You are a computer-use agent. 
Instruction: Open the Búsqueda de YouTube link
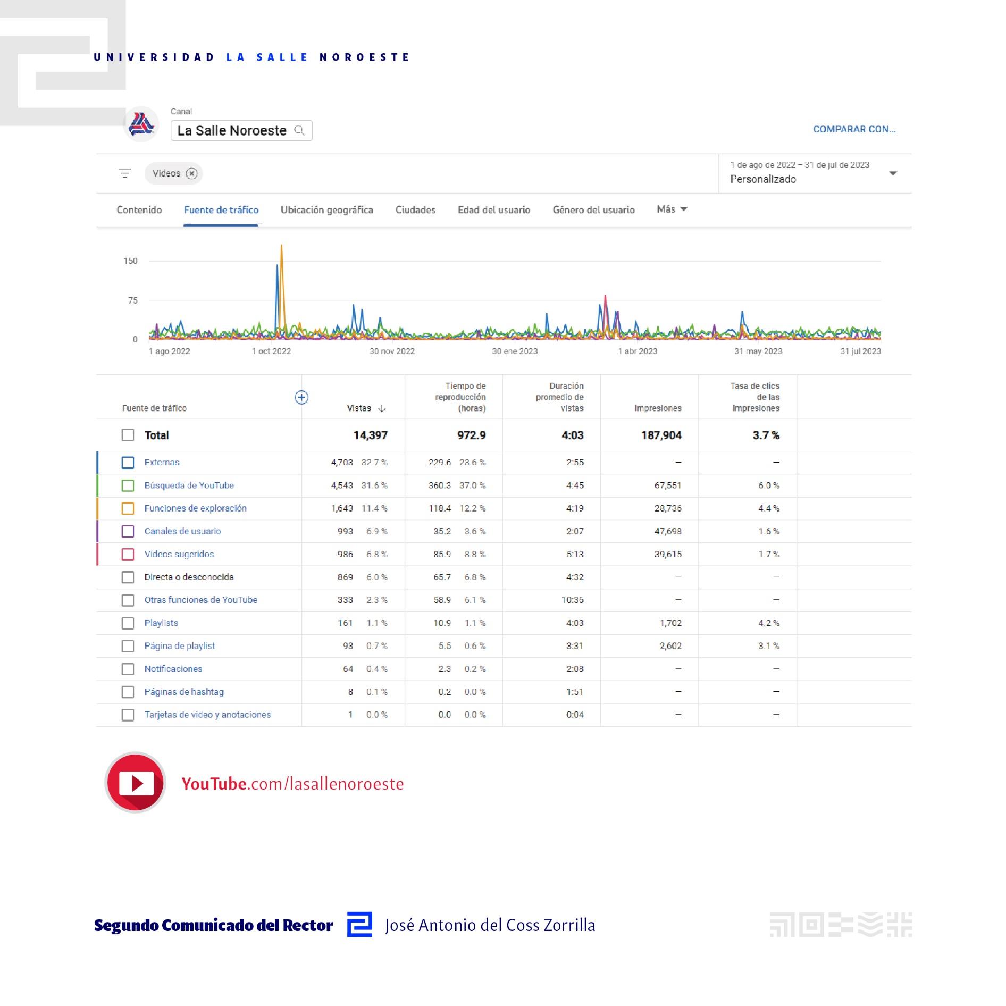click(189, 485)
